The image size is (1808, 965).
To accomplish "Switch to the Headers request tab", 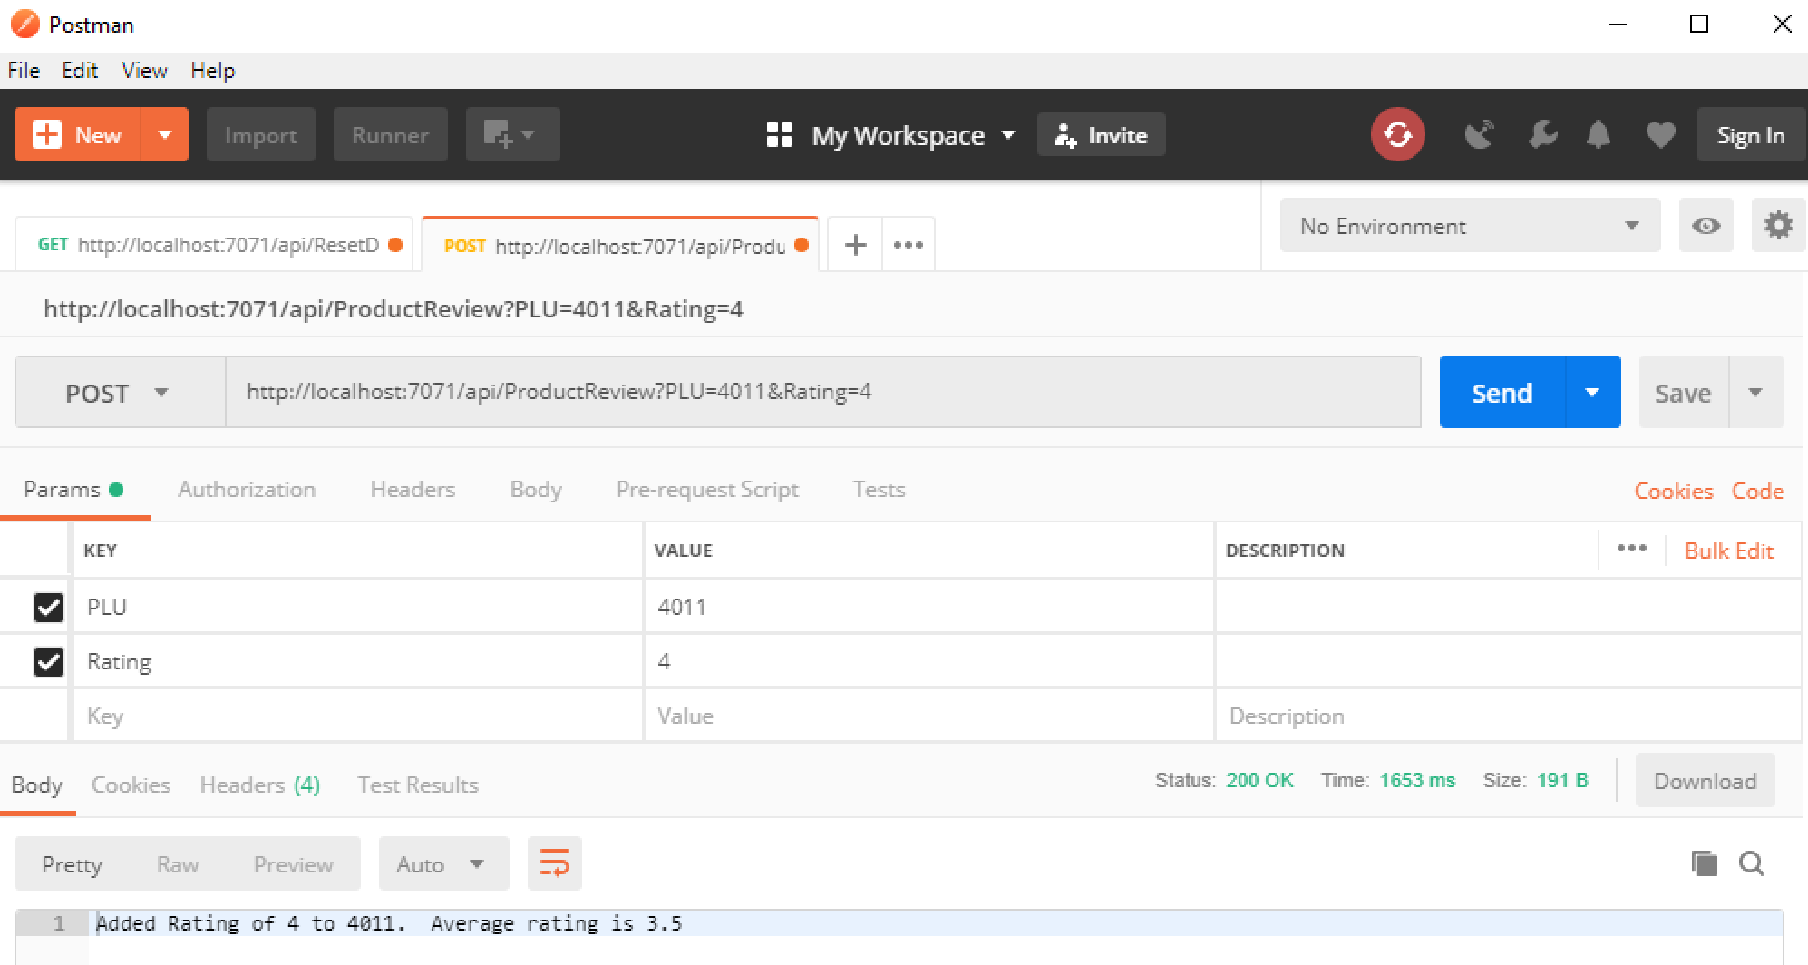I will pos(413,490).
